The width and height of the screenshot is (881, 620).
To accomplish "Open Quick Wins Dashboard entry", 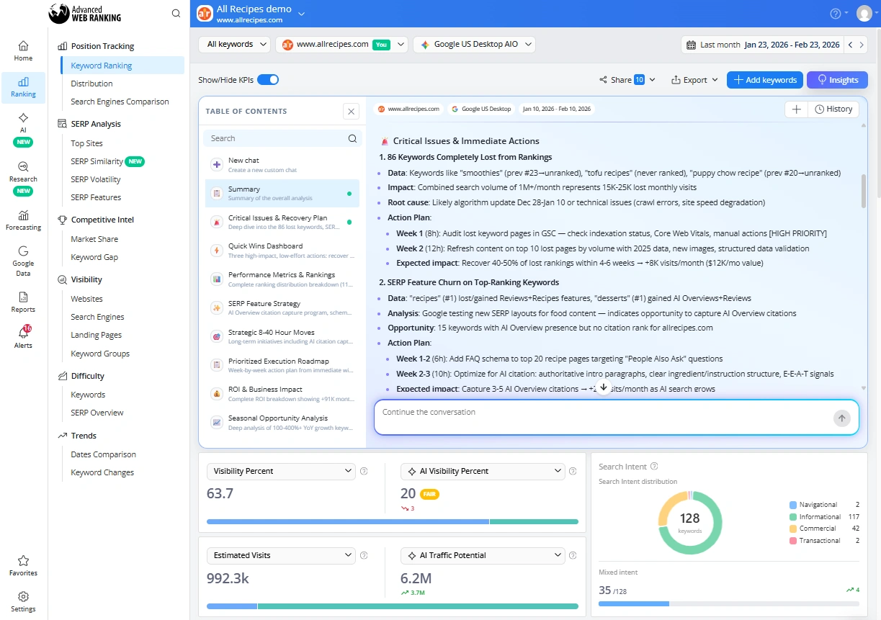I will click(282, 250).
